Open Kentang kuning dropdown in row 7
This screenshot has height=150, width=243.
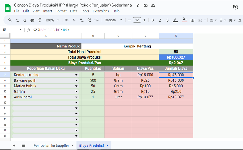(77, 75)
